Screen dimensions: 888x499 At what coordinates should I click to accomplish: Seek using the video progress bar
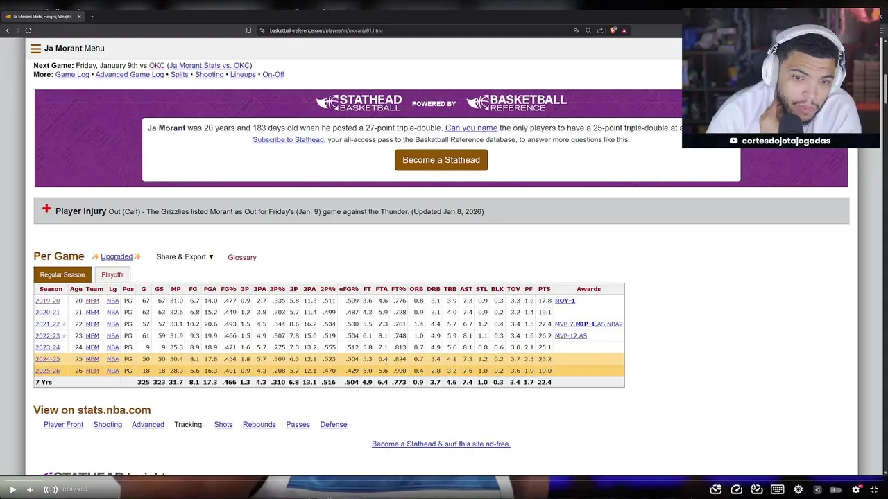click(x=444, y=479)
